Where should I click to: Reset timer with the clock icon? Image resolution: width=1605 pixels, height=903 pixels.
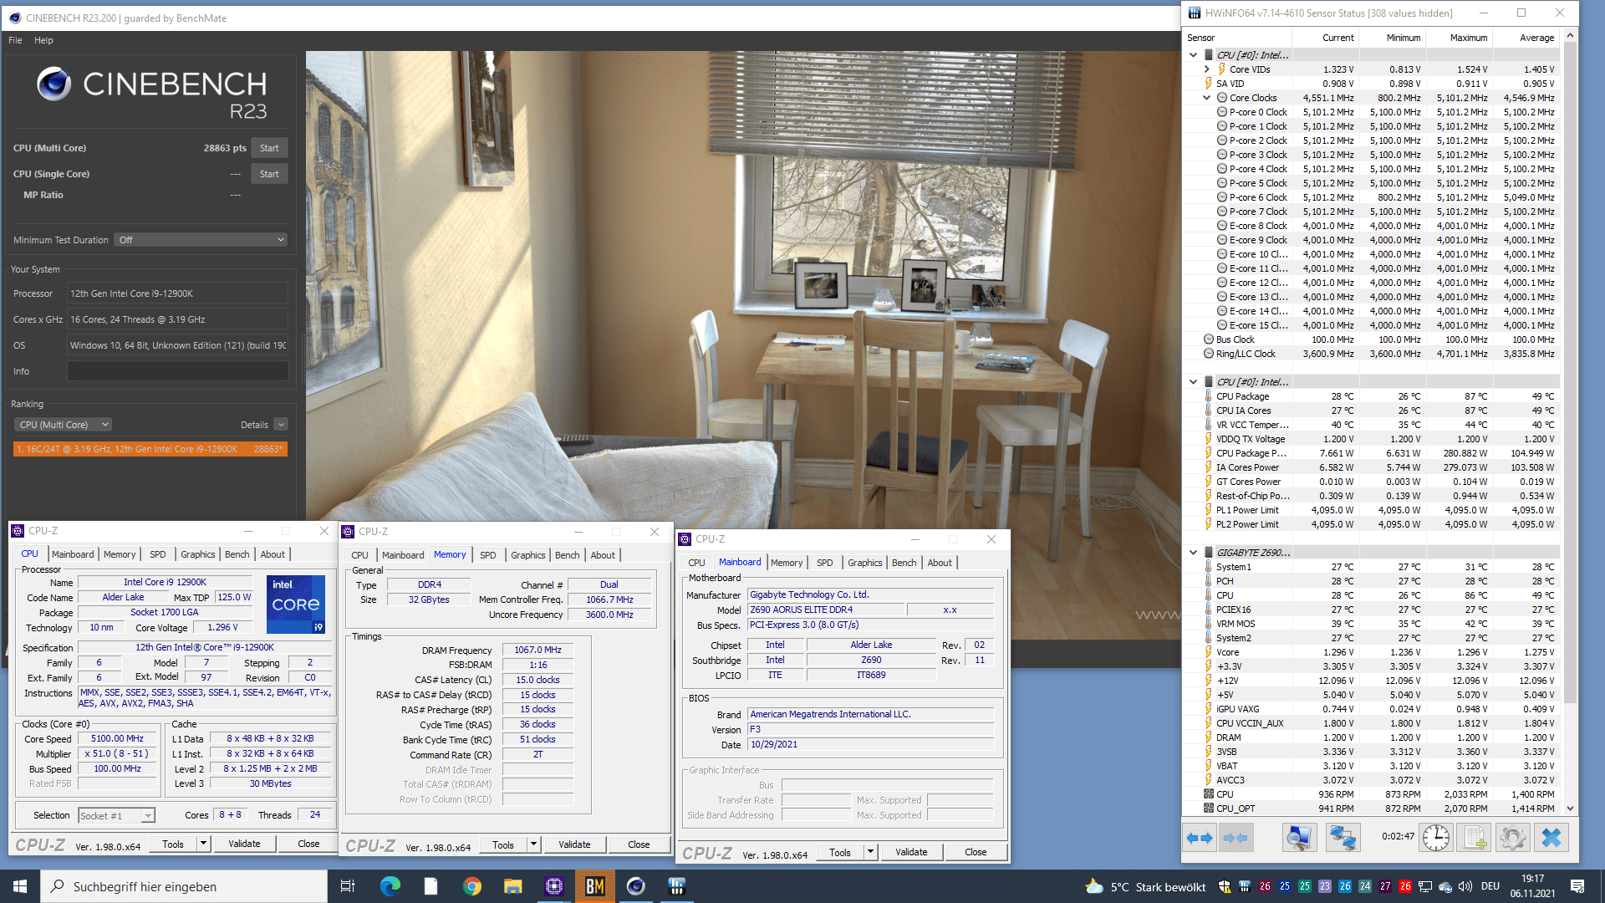click(x=1436, y=838)
